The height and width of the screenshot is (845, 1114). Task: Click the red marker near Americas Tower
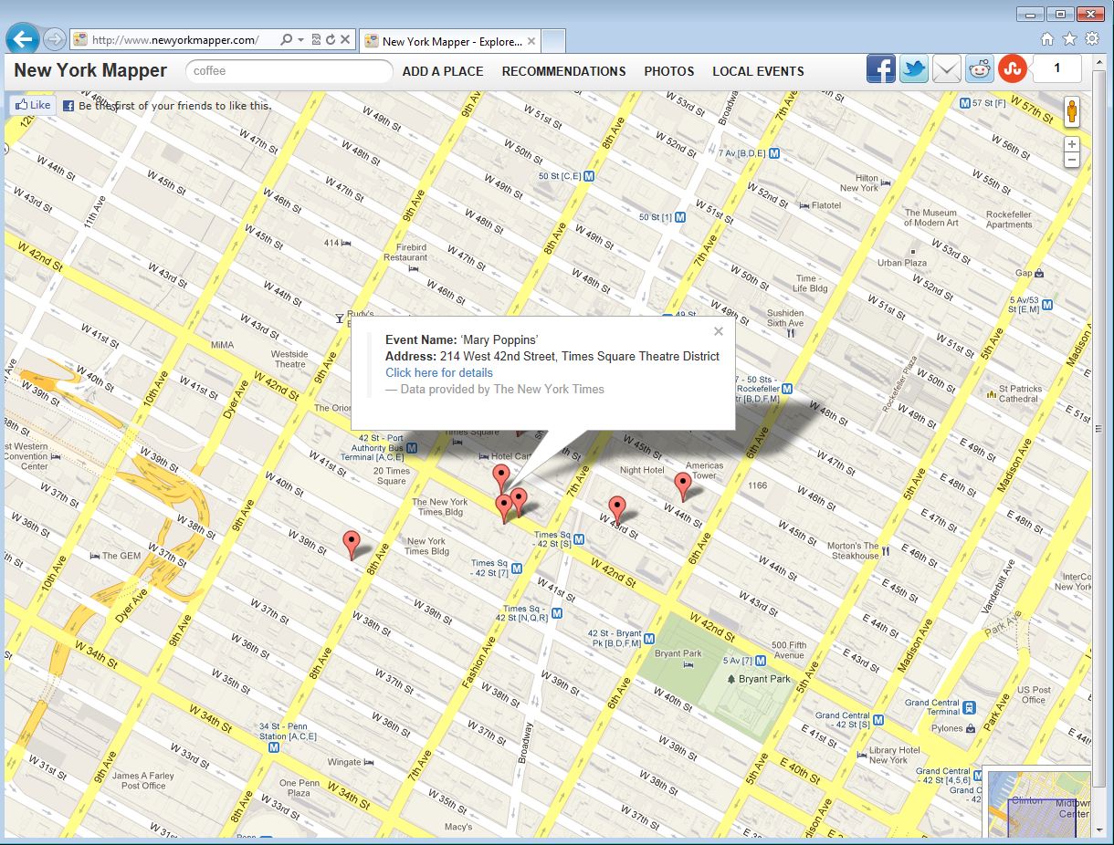point(683,486)
